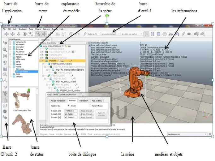Toggle visualization with the eye icon

[x=189, y=34]
